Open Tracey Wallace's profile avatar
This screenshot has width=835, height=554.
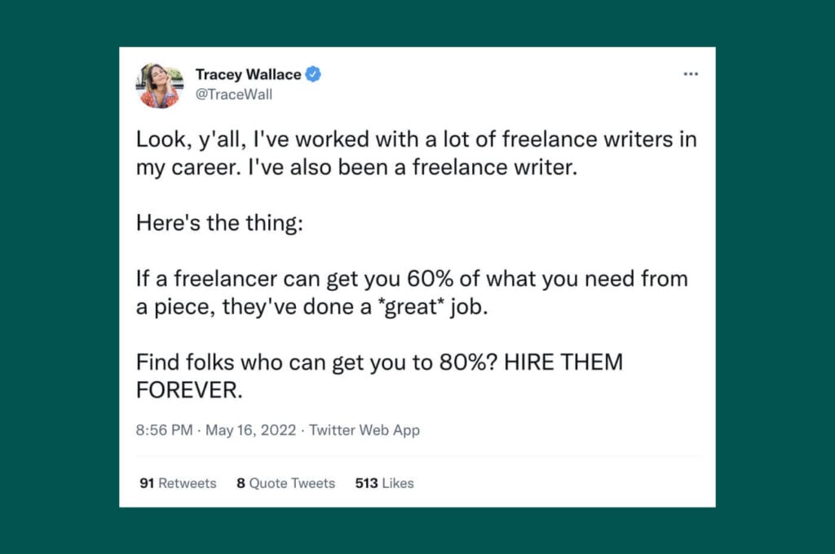coord(158,84)
